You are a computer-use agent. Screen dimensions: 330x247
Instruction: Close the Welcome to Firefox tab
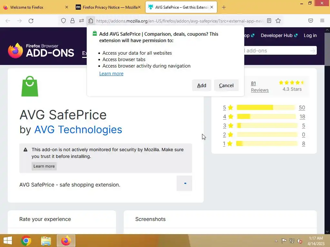[x=66, y=7]
